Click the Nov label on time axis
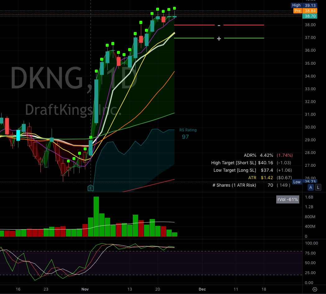The width and height of the screenshot is (326, 294). [x=85, y=289]
